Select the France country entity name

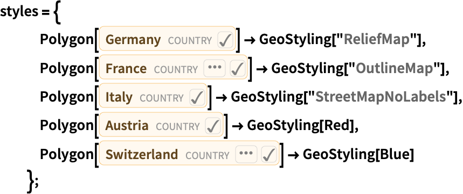coord(126,69)
